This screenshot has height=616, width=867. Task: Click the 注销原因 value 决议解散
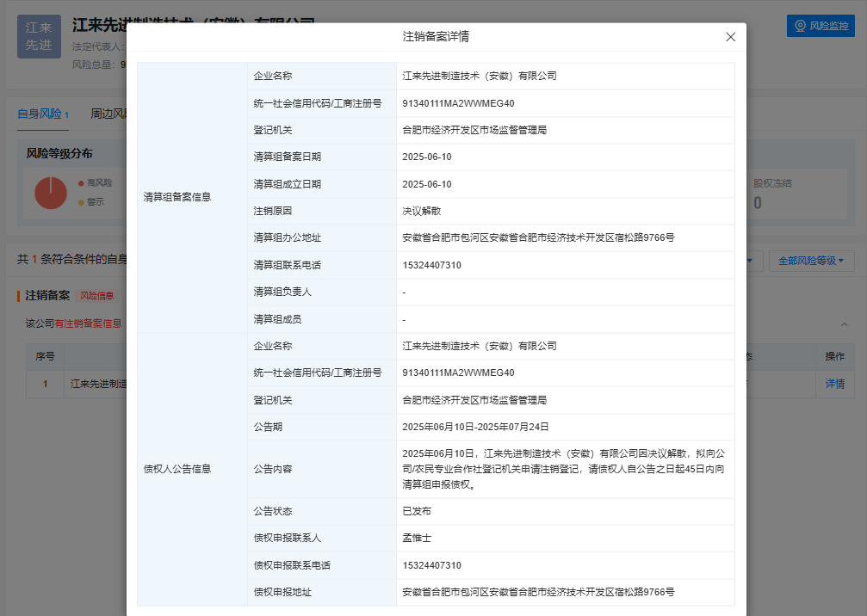tap(421, 211)
